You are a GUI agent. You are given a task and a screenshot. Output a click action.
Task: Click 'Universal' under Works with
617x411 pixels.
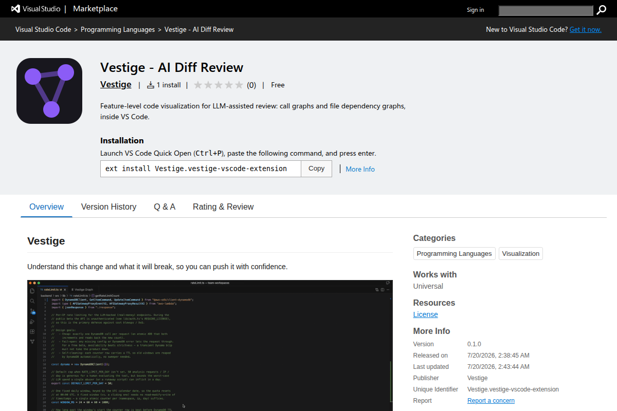pos(428,286)
